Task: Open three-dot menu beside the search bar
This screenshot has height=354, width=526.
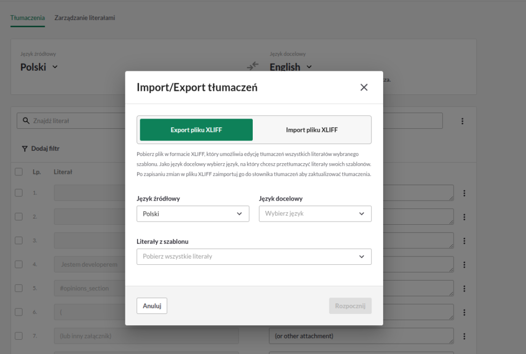Action: point(462,121)
